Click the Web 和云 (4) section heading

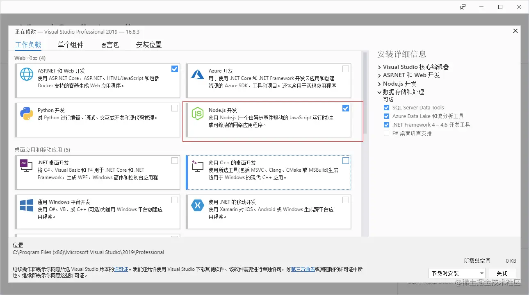click(x=30, y=58)
